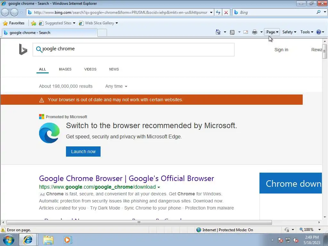Viewport: 328px width, 246px height.
Task: Select the google chrome - Search tab
Action: [x=49, y=33]
